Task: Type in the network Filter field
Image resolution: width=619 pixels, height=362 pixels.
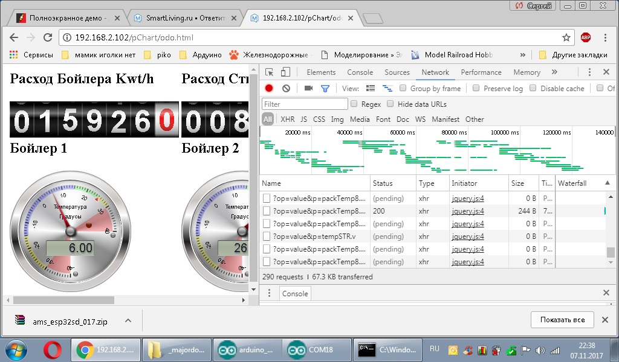Action: click(x=304, y=104)
